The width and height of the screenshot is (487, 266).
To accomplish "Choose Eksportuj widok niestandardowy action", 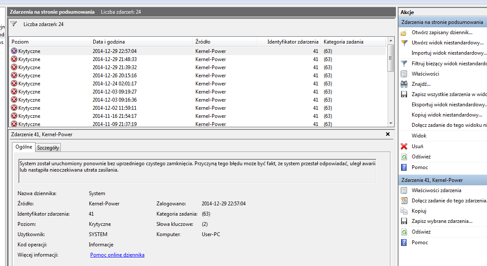I will [x=449, y=105].
